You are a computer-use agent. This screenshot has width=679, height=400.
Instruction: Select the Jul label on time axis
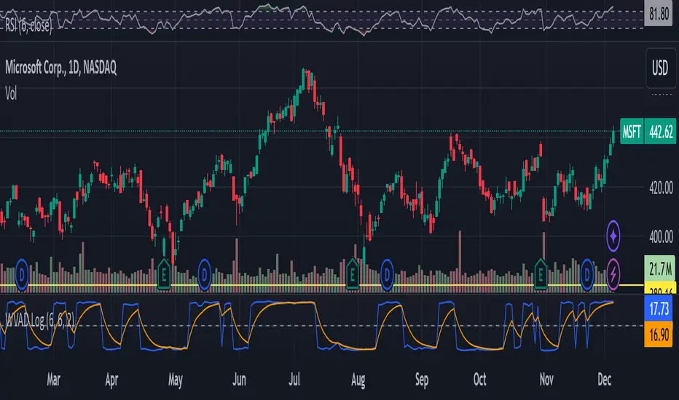coord(294,380)
